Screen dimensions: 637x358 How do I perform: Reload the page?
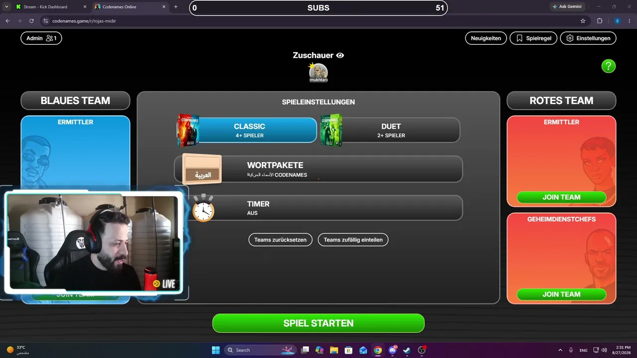tap(31, 21)
